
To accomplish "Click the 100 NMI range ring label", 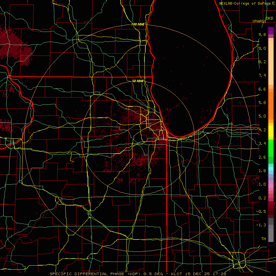I will [x=138, y=24].
